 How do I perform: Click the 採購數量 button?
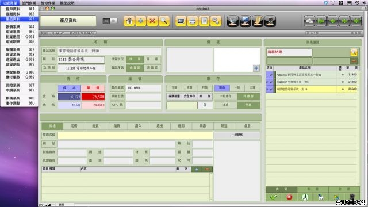click(174, 96)
